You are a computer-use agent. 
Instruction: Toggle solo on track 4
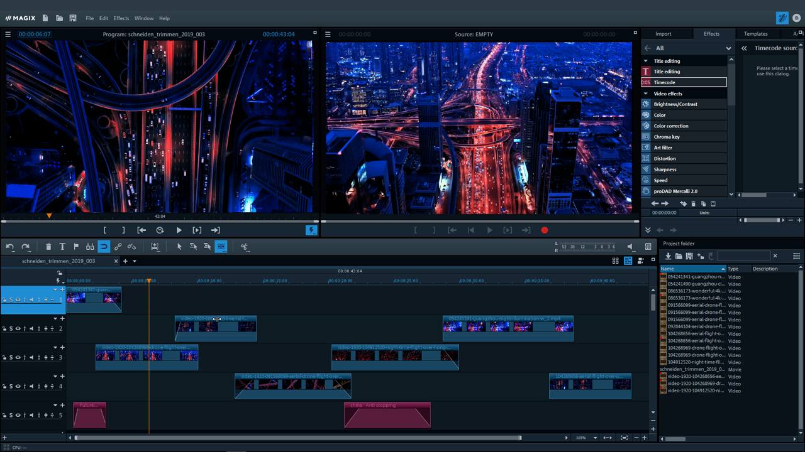coord(11,387)
